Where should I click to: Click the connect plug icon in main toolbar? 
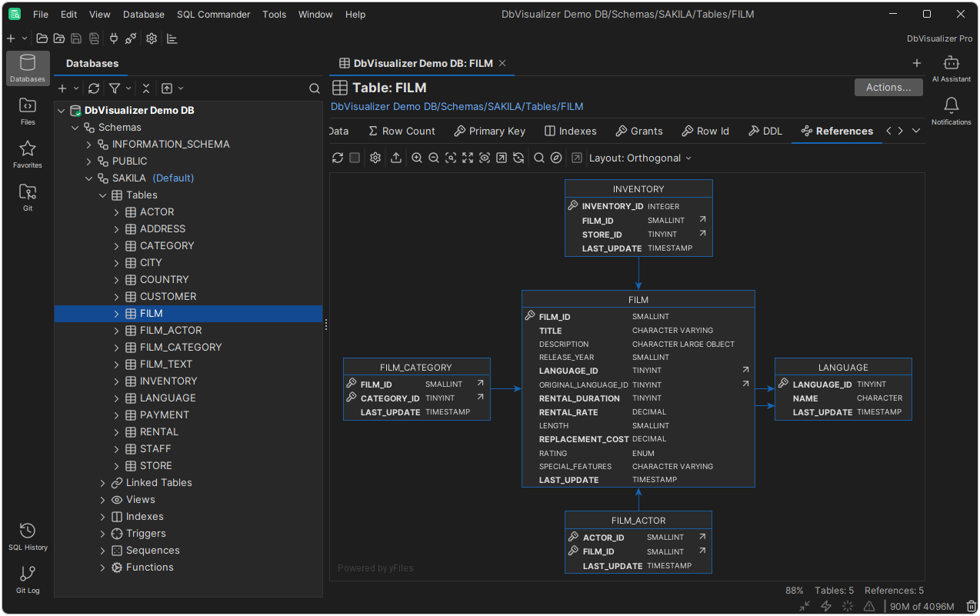(114, 38)
